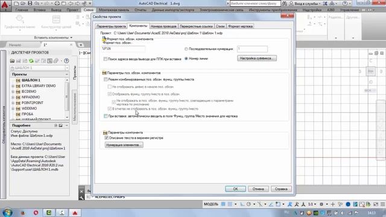Click the Windows Start button
Image resolution: width=386 pixels, height=217 pixels.
tap(7, 212)
